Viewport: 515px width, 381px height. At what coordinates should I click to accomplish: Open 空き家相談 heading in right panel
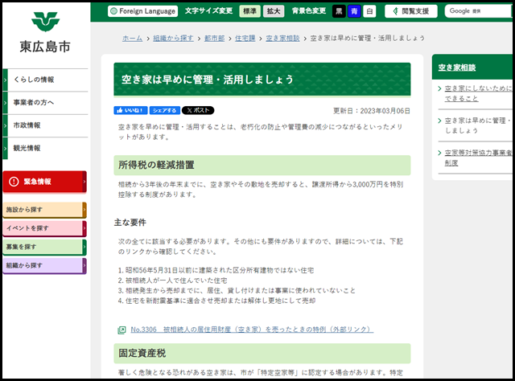(x=457, y=68)
